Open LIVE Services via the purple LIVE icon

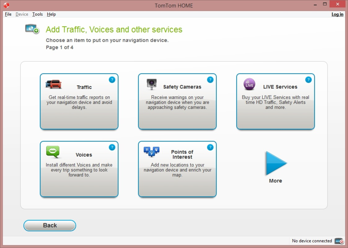249,83
